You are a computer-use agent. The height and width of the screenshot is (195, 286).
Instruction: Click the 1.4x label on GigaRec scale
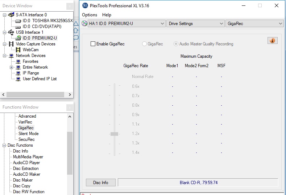(136, 153)
